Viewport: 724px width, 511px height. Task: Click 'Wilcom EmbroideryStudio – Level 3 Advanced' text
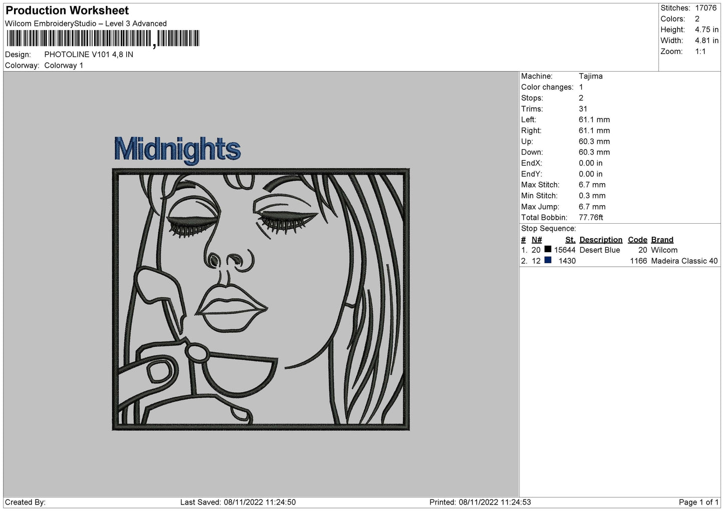coord(86,24)
